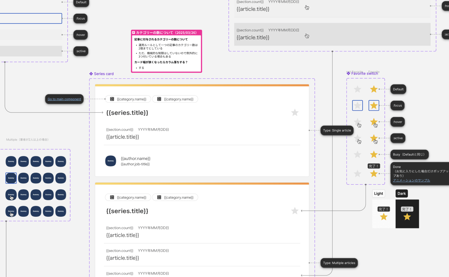Click the favorite star beside the second series title
The image size is (449, 277).
click(295, 211)
